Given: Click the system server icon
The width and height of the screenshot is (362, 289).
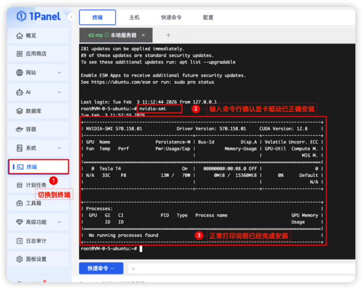Looking at the screenshot, I should [x=20, y=148].
